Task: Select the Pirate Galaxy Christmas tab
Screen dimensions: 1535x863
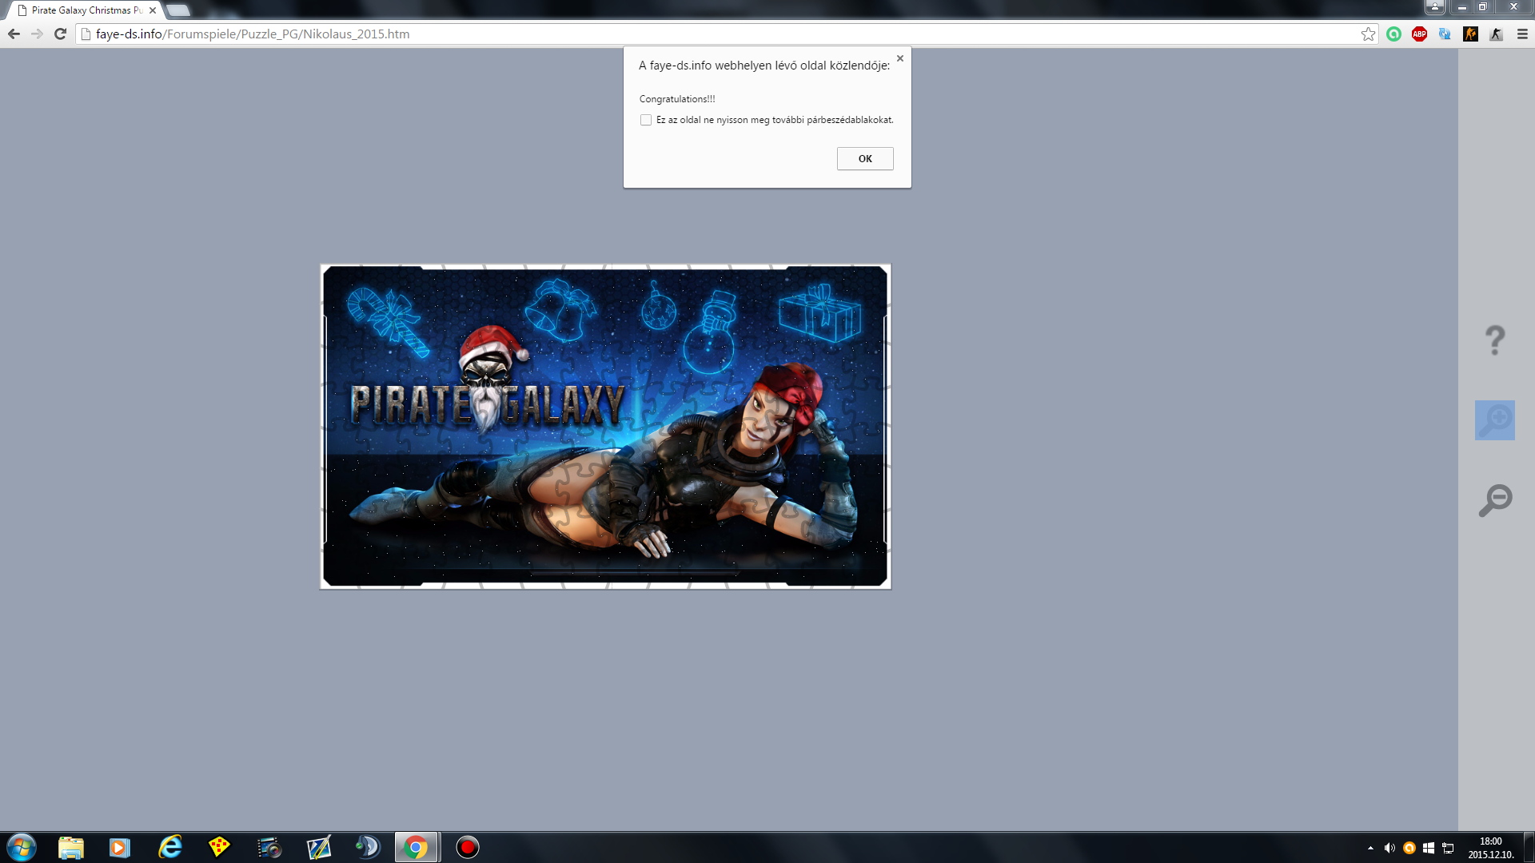Action: pos(86,10)
